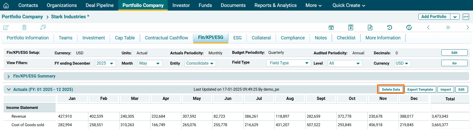Open the fiscal year 2025 dropdown

click(x=105, y=63)
